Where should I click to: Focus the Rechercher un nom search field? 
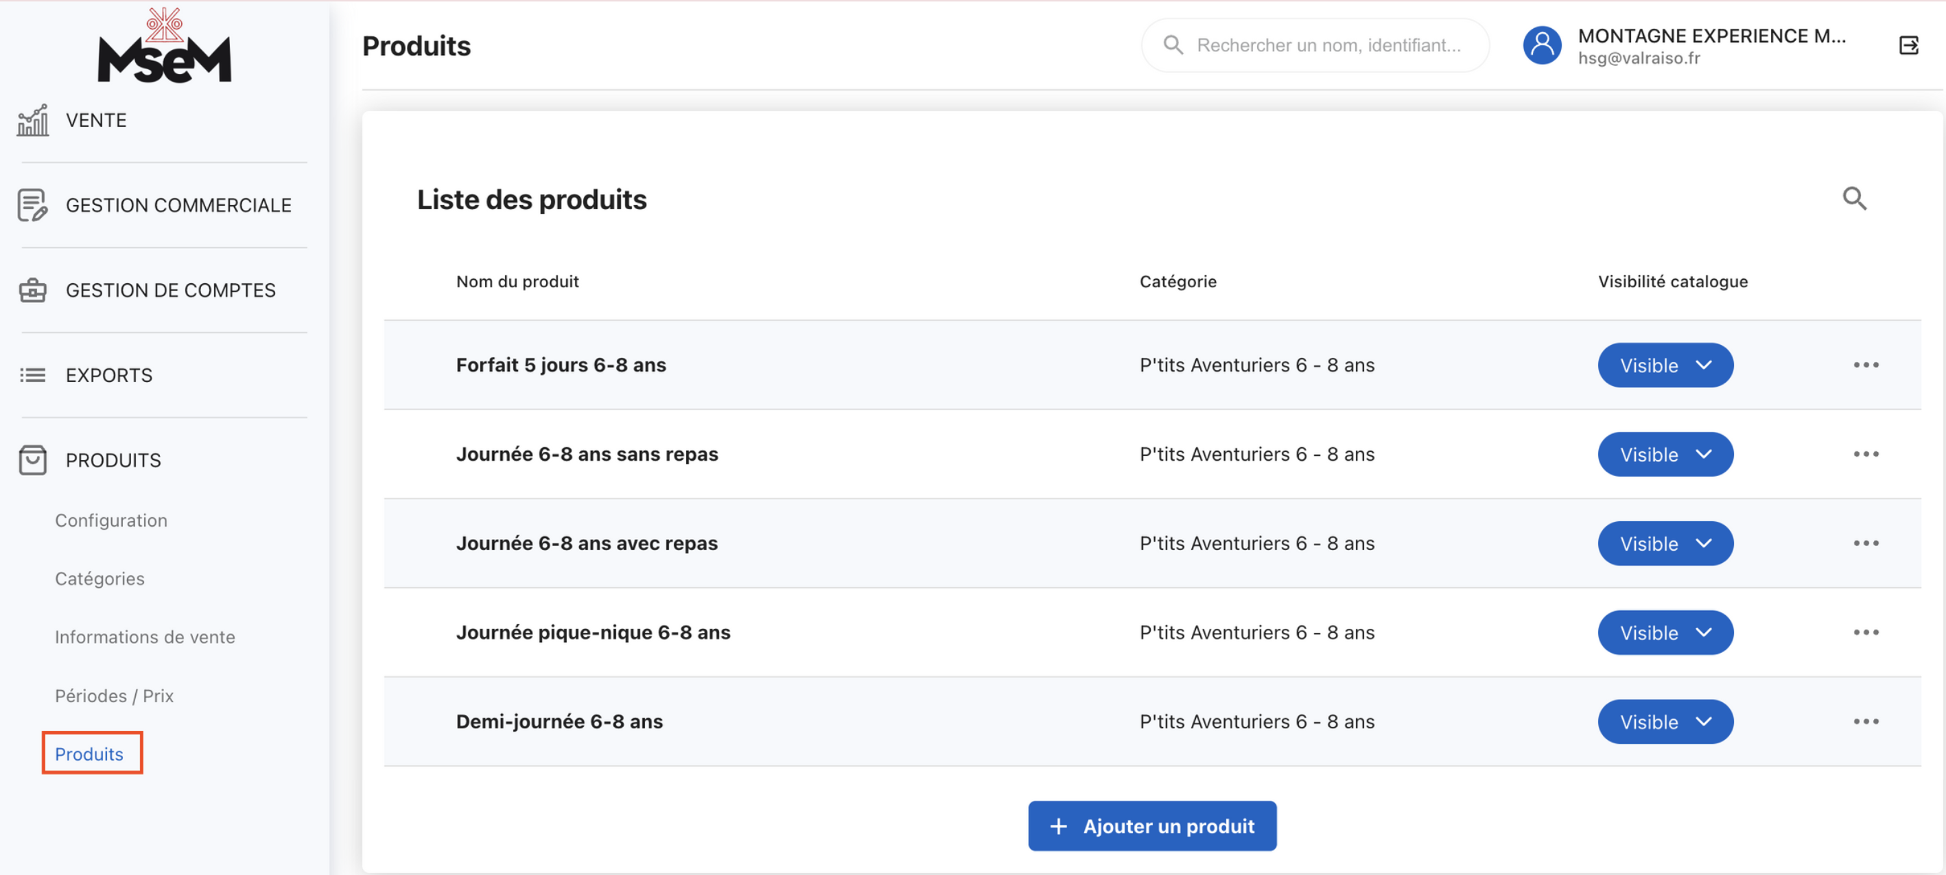coord(1328,46)
